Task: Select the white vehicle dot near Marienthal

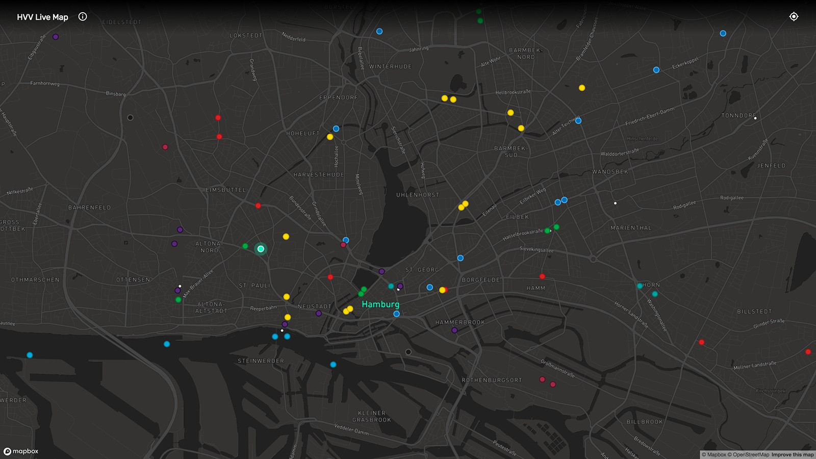Action: 615,202
